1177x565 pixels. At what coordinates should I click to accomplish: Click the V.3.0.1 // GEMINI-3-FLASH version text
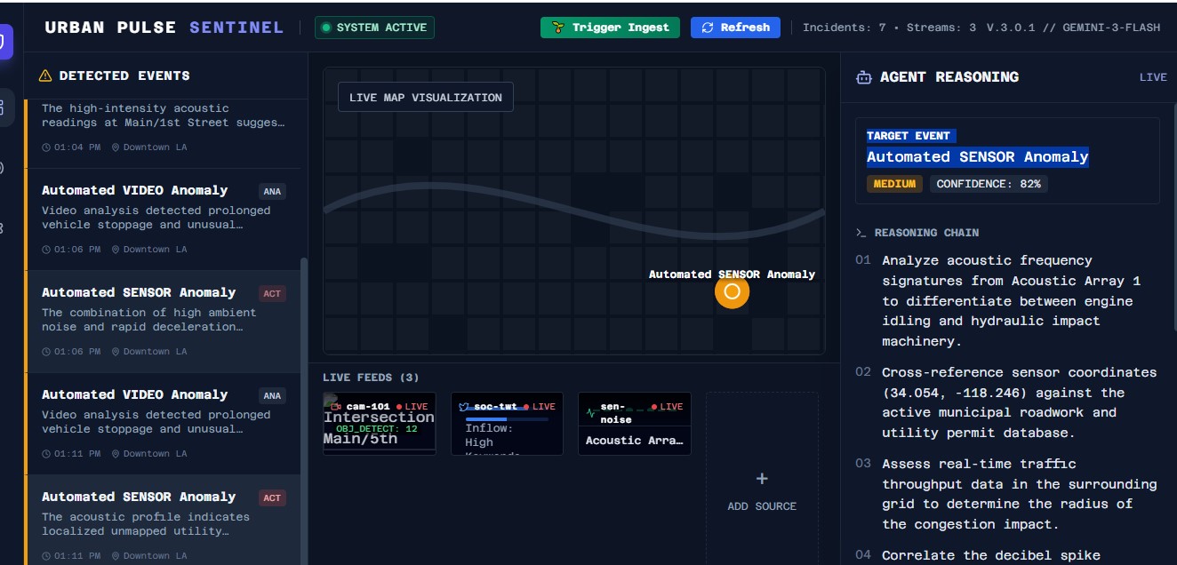point(1073,28)
